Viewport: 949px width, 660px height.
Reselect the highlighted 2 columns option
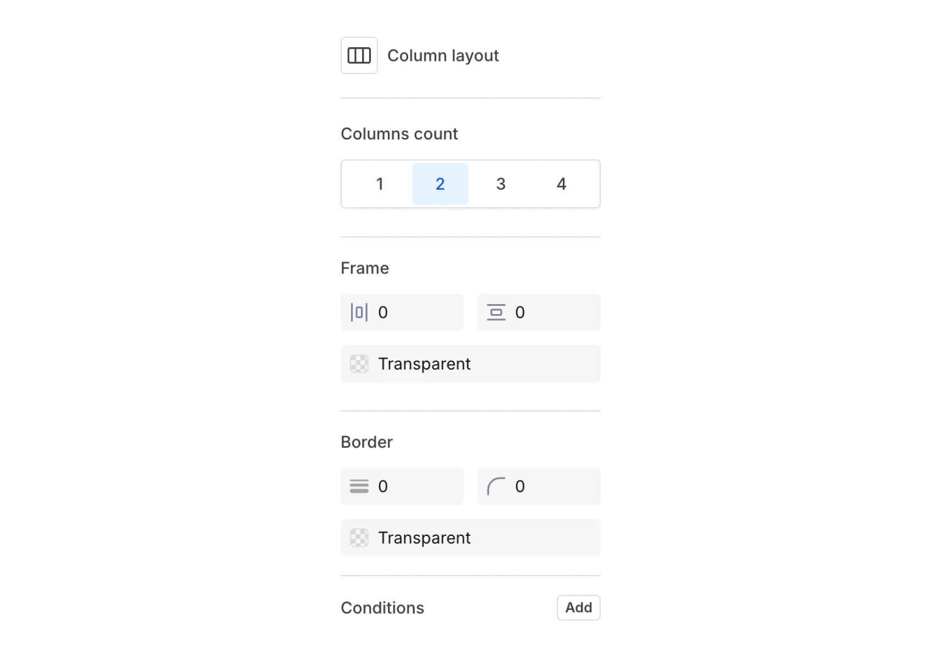[440, 183]
